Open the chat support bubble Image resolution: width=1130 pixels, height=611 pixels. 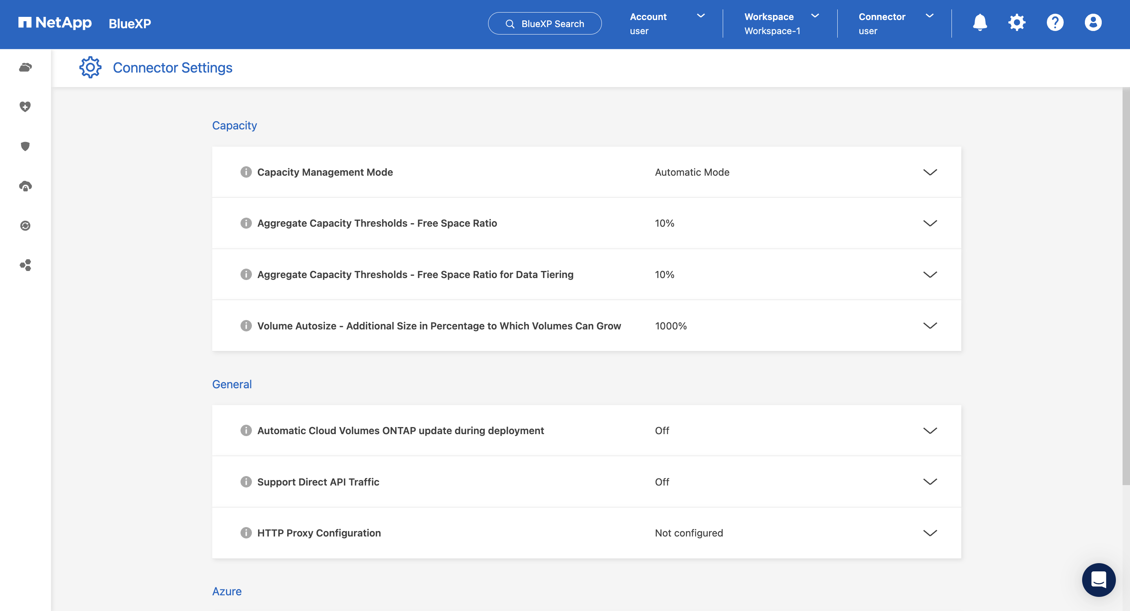point(1099,580)
